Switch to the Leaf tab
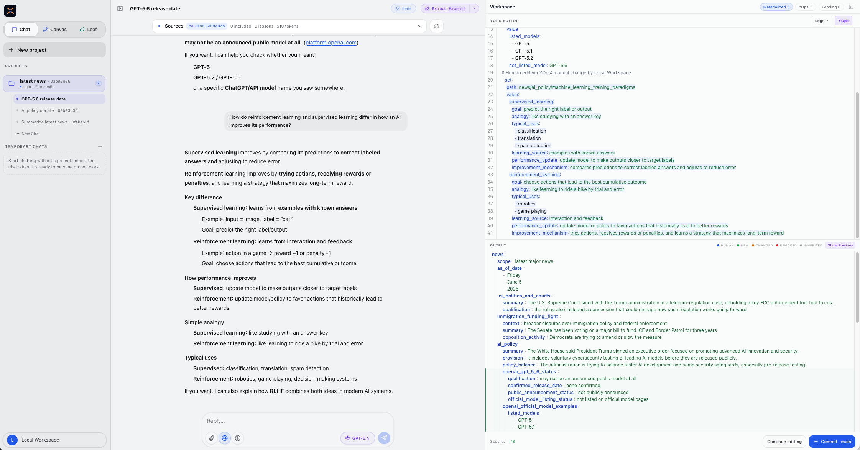This screenshot has width=860, height=450. (x=88, y=30)
